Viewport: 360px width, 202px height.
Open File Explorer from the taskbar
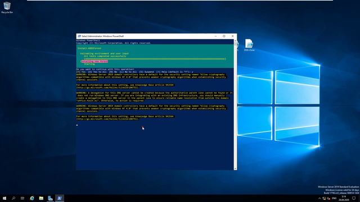(x=41, y=198)
